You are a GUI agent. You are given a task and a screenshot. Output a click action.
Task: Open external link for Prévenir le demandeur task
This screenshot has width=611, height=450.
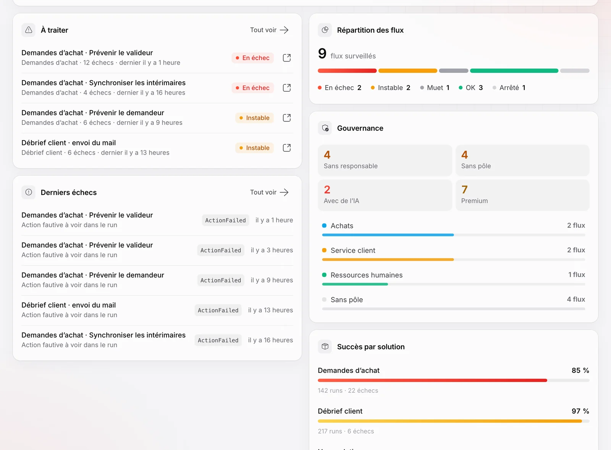click(x=287, y=118)
